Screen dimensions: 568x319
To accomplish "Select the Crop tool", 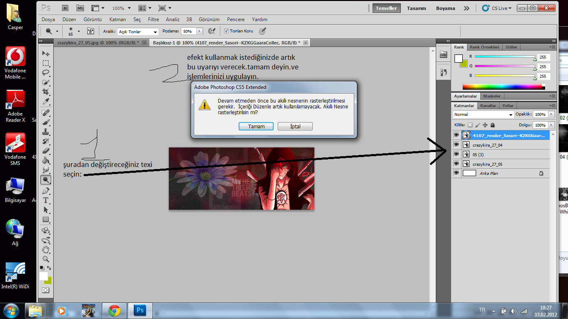I will (x=46, y=92).
